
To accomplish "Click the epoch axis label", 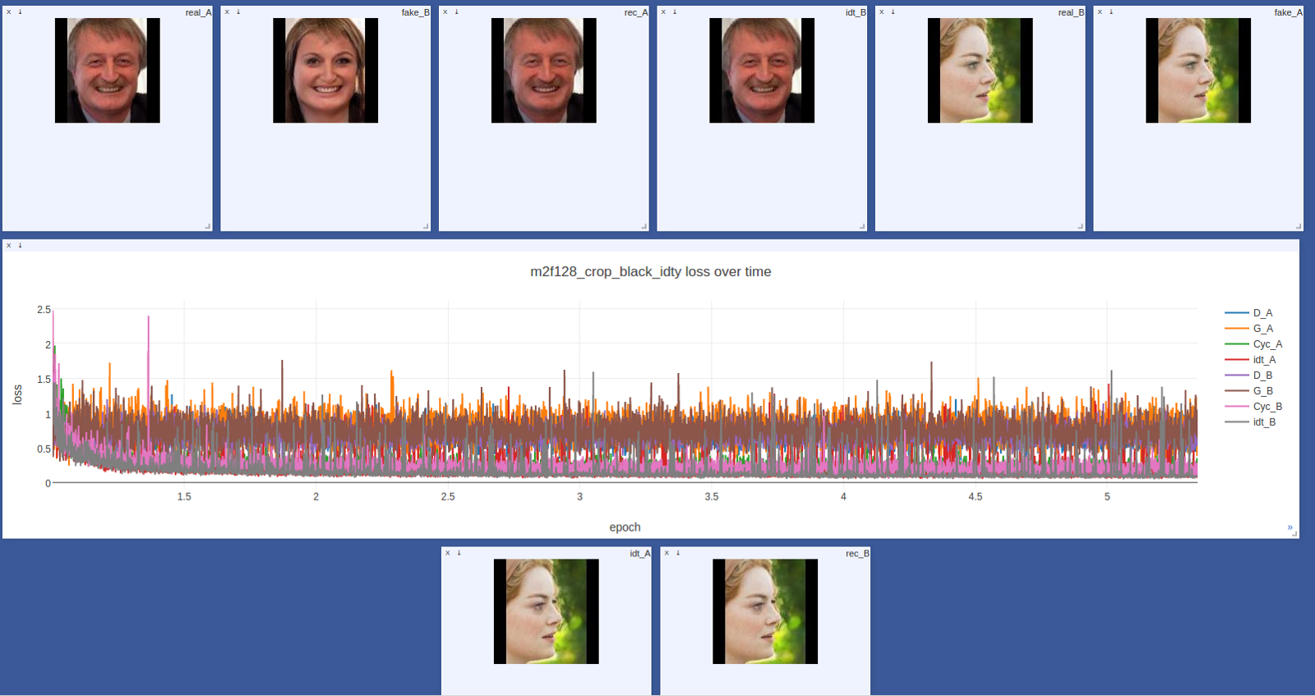I will coord(625,528).
